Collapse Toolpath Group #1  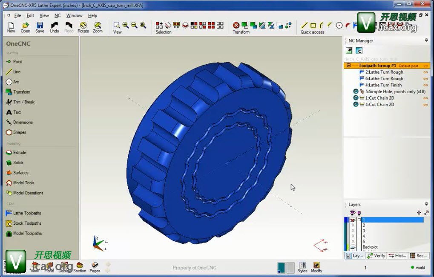pos(348,66)
